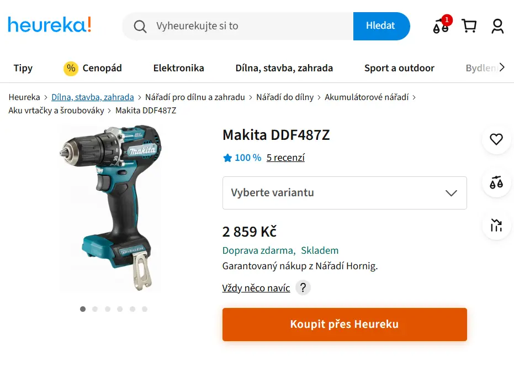Open the Sport a outdoor category
The image size is (514, 366).
pyautogui.click(x=399, y=68)
